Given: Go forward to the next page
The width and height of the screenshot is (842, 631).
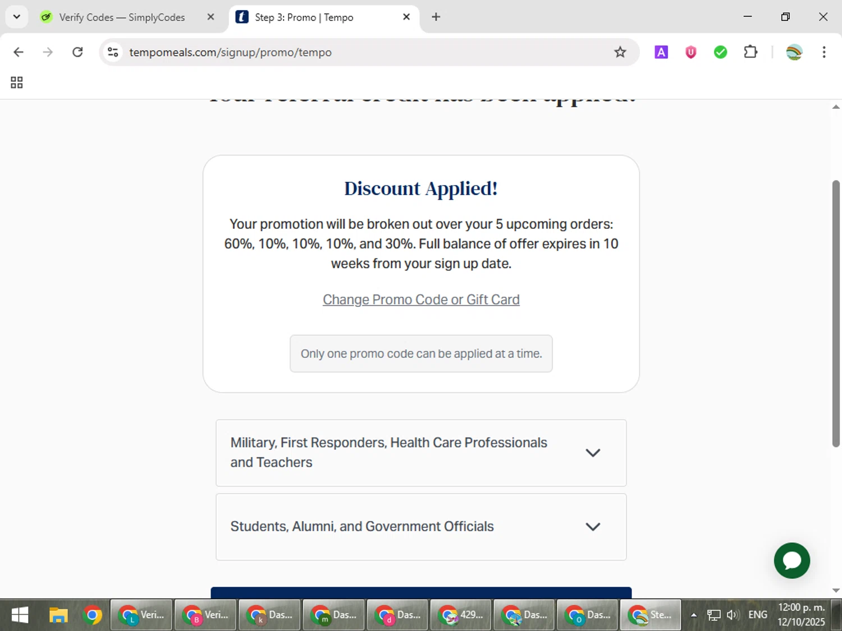Looking at the screenshot, I should pos(48,52).
